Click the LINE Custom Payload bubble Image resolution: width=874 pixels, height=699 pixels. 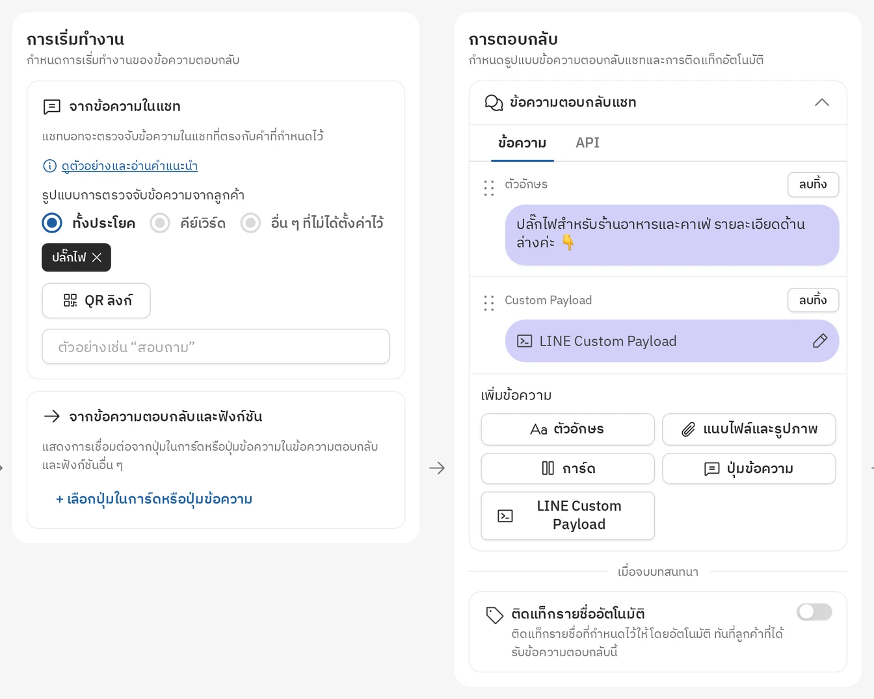(x=672, y=341)
